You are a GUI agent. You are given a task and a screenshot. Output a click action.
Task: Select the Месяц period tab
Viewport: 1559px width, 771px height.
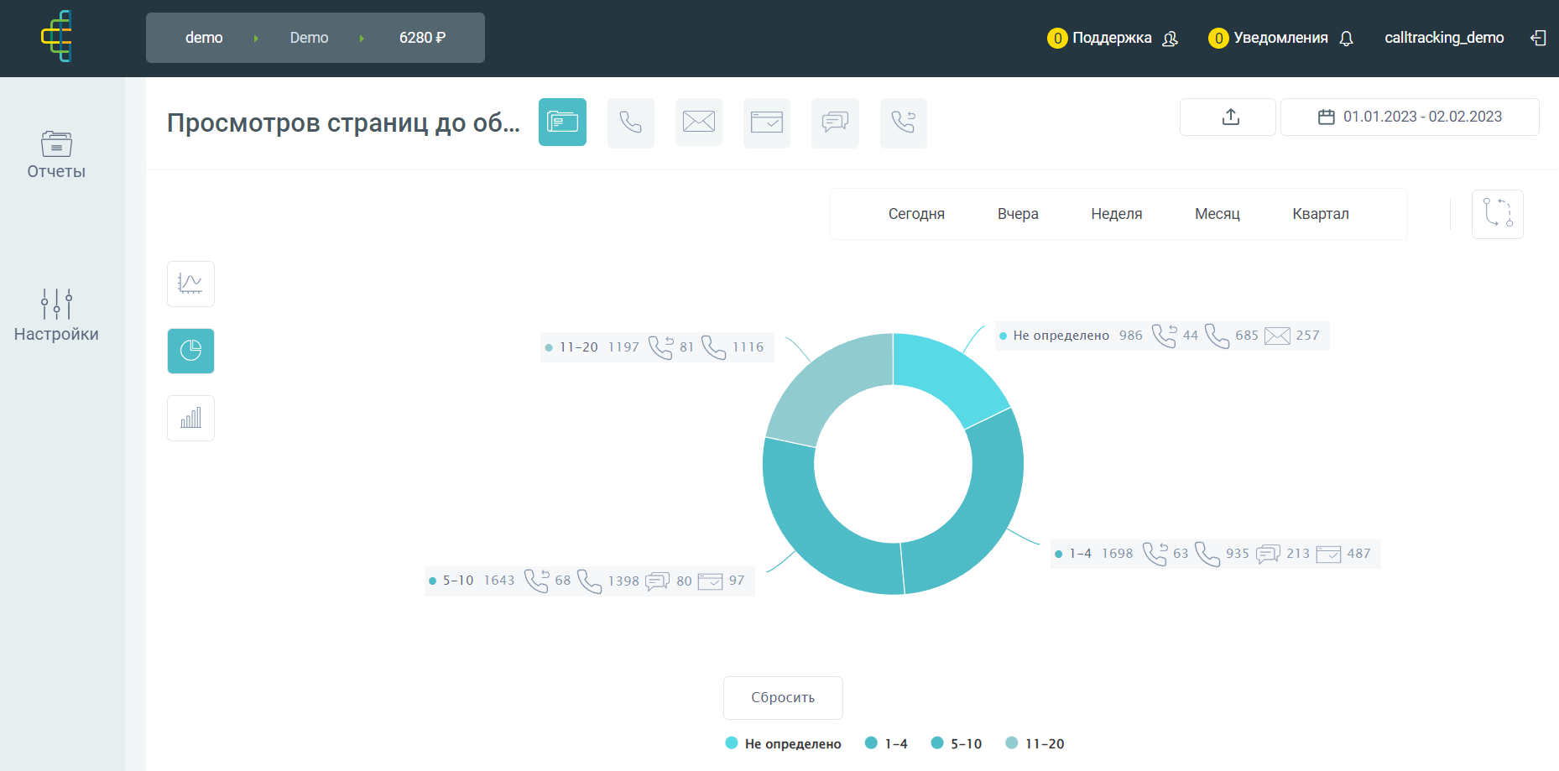[1217, 214]
